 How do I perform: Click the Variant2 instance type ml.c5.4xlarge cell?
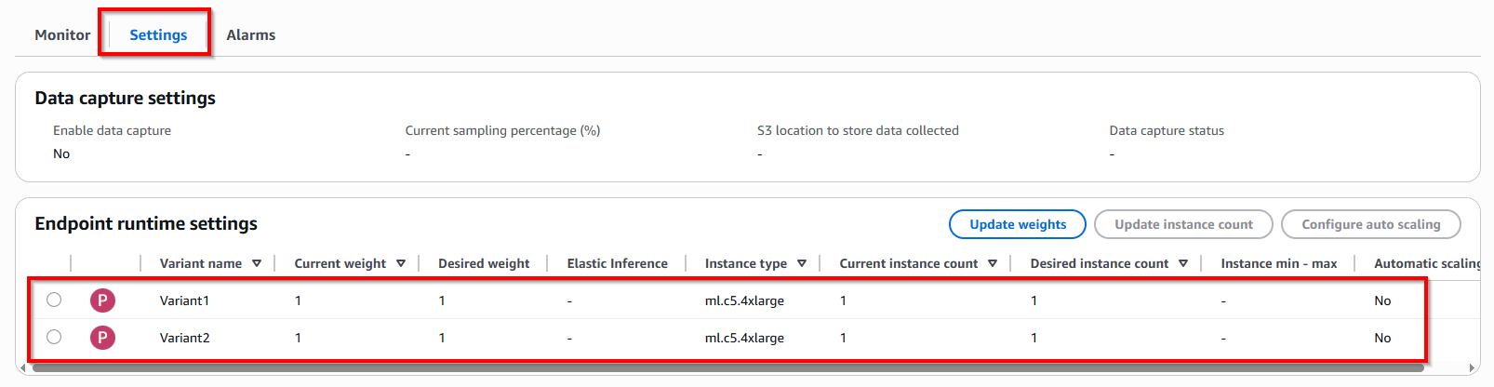[744, 338]
